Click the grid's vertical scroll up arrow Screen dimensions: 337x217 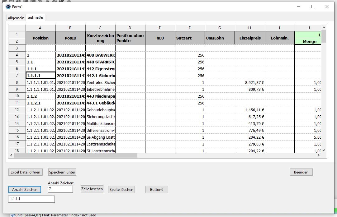click(324, 27)
